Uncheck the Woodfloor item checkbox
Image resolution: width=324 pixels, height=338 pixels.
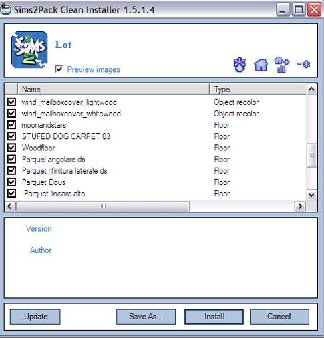[x=11, y=148]
